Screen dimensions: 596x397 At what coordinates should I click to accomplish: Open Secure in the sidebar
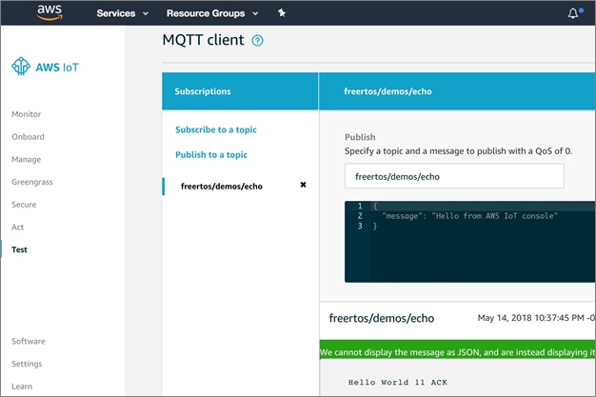pyautogui.click(x=24, y=205)
